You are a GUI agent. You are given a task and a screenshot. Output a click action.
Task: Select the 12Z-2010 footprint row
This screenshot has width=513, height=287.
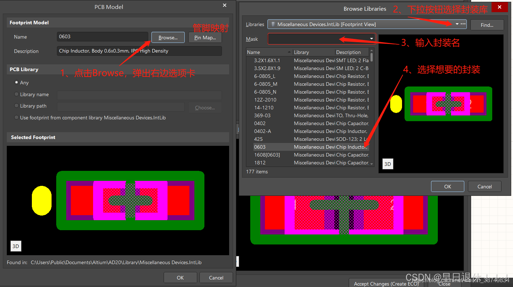coord(308,100)
